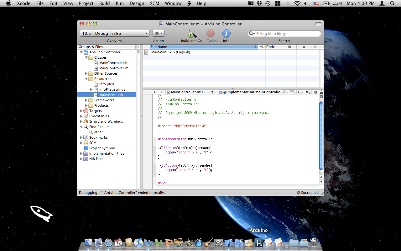401x251 pixels.
Task: Click the String Matching search field
Action: click(284, 34)
